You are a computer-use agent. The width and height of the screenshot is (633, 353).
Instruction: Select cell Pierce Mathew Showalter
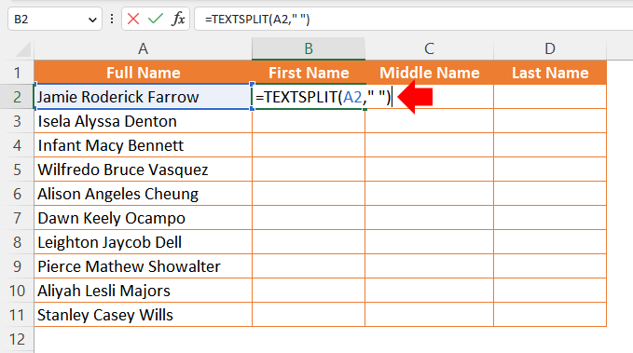pyautogui.click(x=143, y=266)
